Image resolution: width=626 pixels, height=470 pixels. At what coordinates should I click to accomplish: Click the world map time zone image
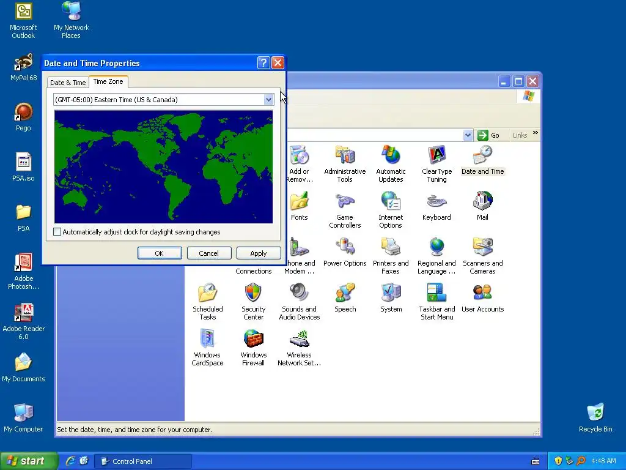click(164, 166)
